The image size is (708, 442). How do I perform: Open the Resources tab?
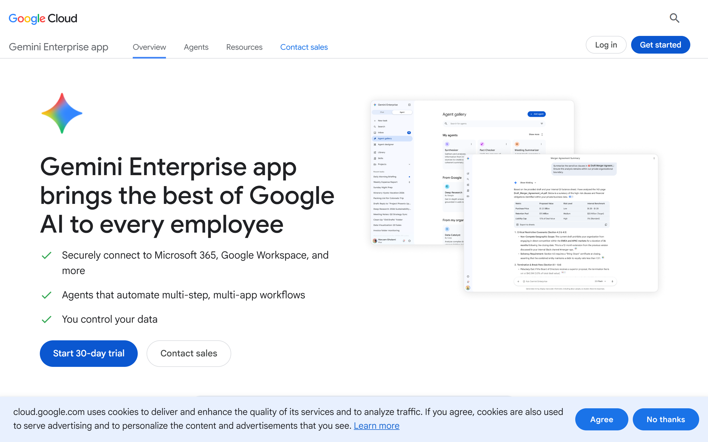[244, 47]
